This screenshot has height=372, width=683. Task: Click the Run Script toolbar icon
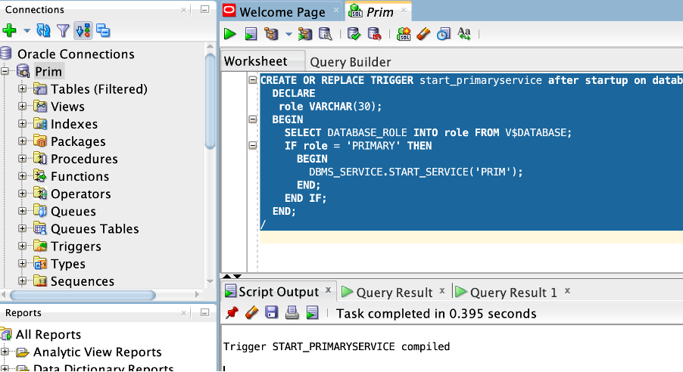click(251, 34)
